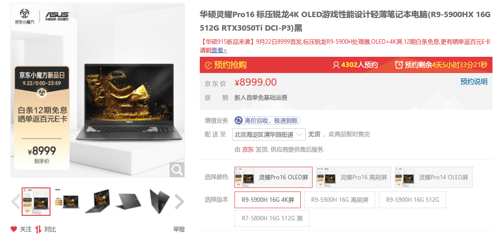Select the closed laptop lid thumbnail
Image resolution: width=497 pixels, height=237 pixels.
click(x=128, y=201)
